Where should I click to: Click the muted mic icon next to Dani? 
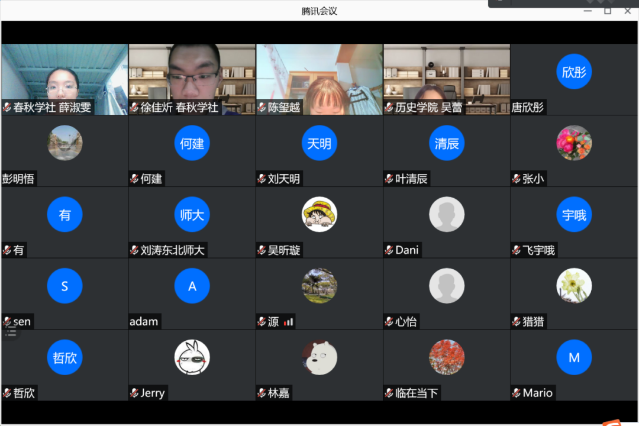click(x=389, y=250)
